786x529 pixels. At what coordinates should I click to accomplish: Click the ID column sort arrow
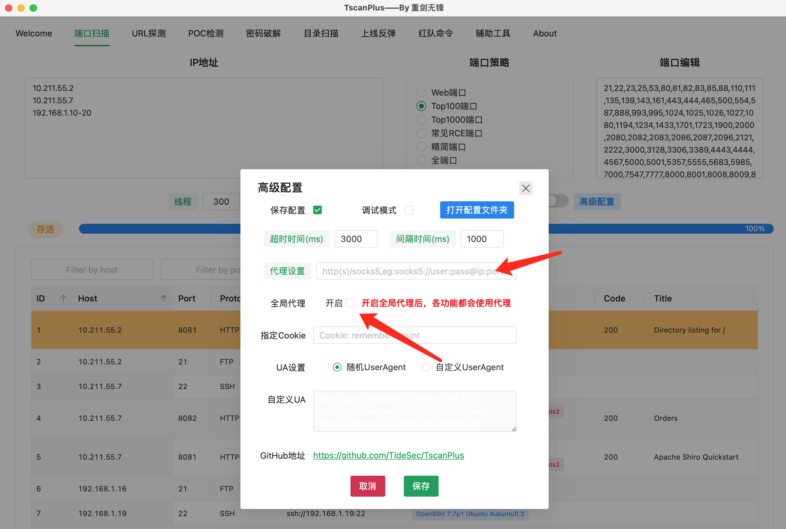tap(63, 298)
